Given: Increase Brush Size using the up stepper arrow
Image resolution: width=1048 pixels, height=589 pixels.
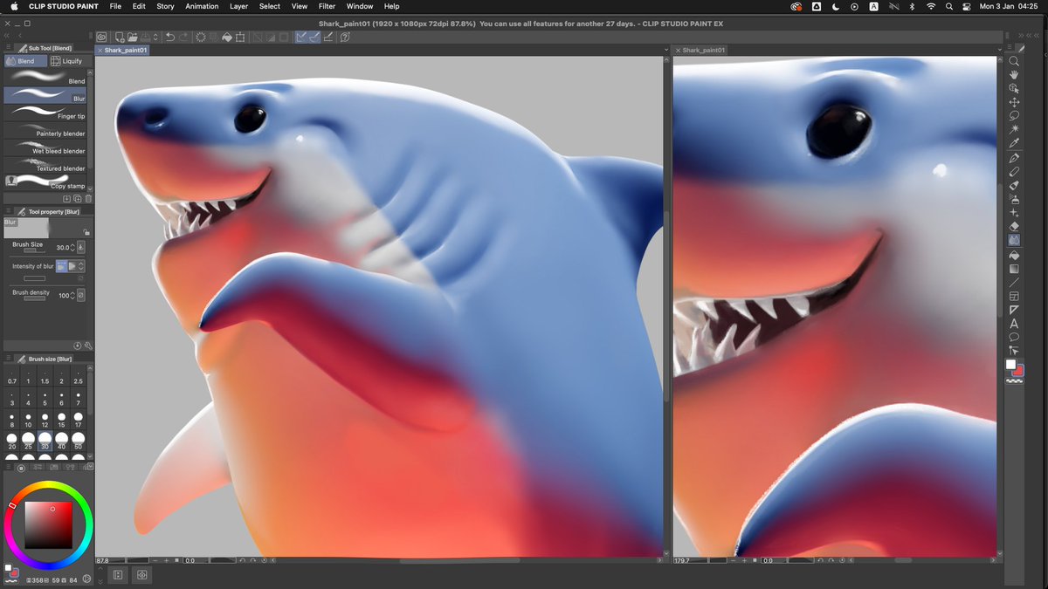Looking at the screenshot, I should 72,245.
